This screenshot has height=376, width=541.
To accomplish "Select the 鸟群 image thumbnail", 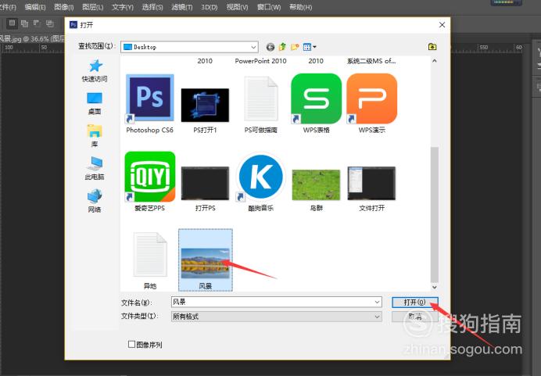I will pyautogui.click(x=316, y=184).
